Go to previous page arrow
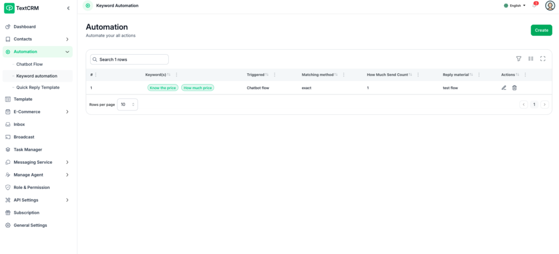The width and height of the screenshot is (559, 254). 524,104
